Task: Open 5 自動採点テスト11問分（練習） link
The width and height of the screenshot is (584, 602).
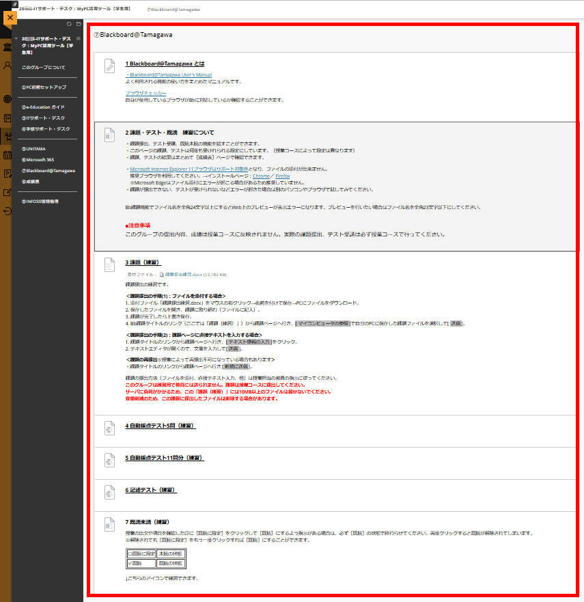Action: tap(165, 458)
